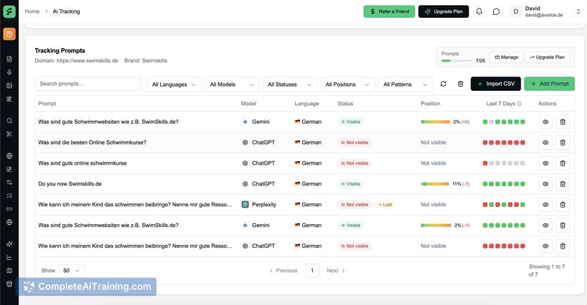Click the info icon beside Last 7 Days
Screen dimensions: 587x305
tap(519, 104)
